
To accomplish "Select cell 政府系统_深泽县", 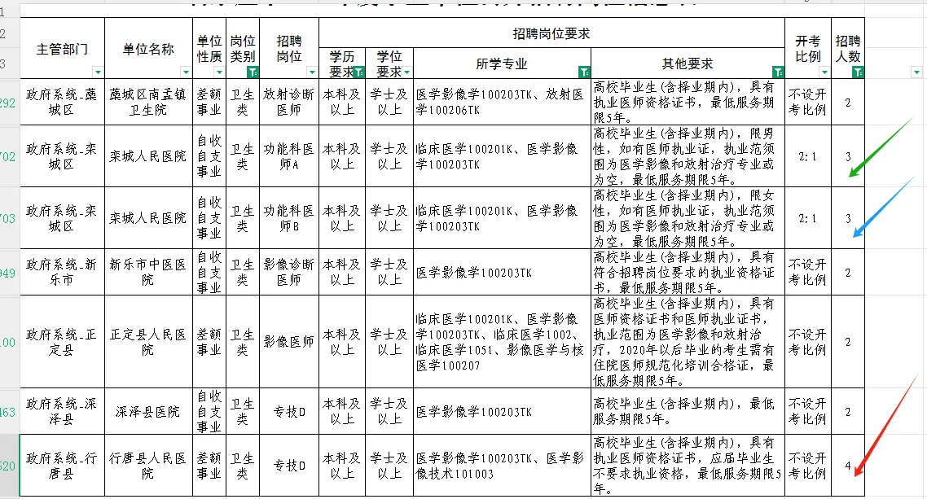I will tap(62, 411).
